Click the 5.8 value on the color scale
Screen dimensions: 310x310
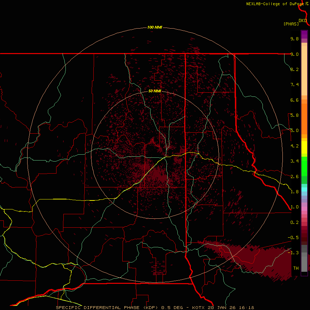[294, 115]
